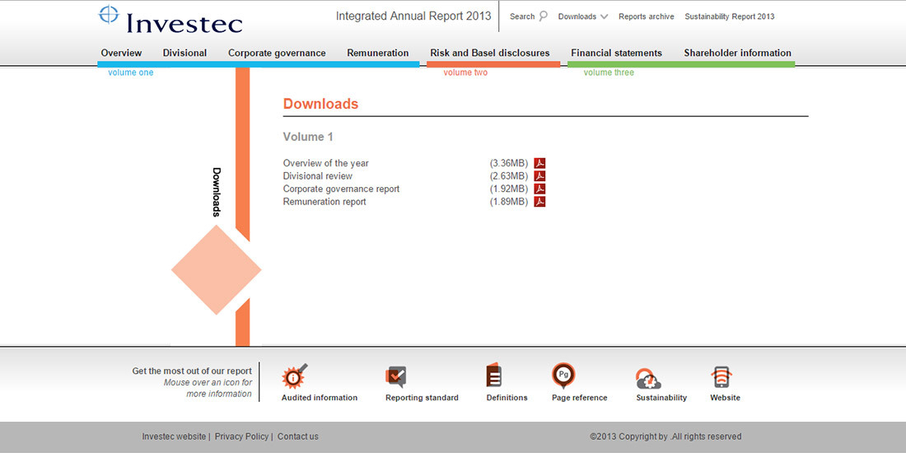Click the Integrated Annual Report 2013 title

pos(413,16)
